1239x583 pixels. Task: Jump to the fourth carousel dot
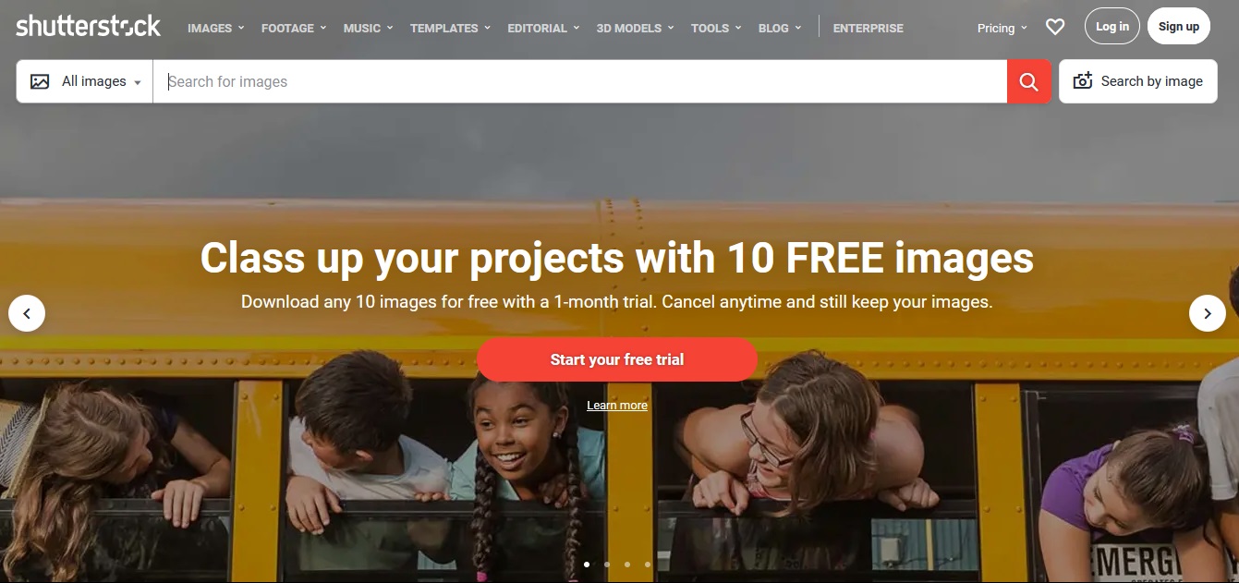648,564
